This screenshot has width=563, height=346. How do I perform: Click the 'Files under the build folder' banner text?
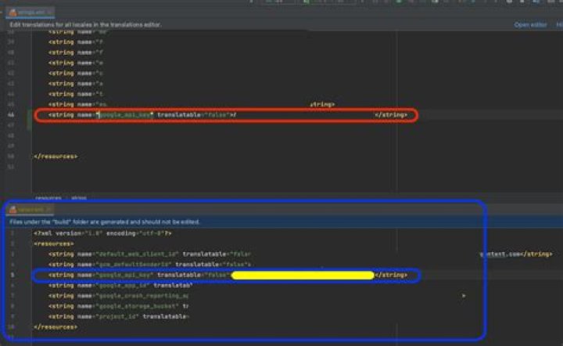(x=105, y=222)
